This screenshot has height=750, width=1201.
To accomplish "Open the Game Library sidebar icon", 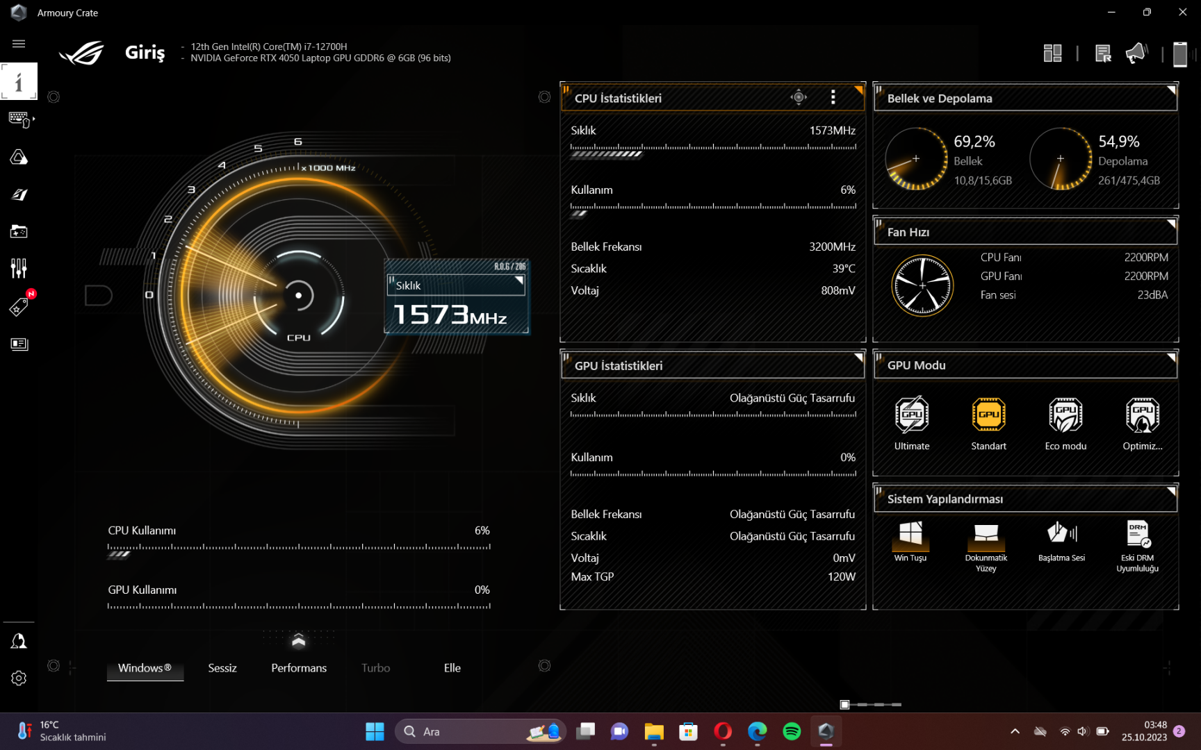I will pyautogui.click(x=19, y=231).
